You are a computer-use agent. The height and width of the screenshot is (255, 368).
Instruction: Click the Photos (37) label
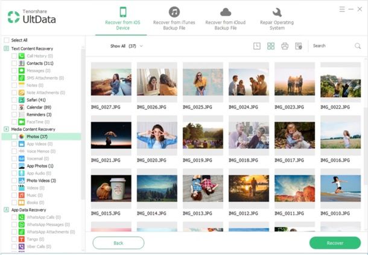tap(37, 136)
